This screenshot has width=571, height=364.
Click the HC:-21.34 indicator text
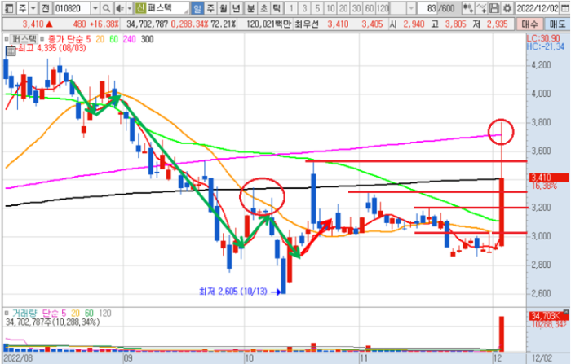click(x=546, y=46)
